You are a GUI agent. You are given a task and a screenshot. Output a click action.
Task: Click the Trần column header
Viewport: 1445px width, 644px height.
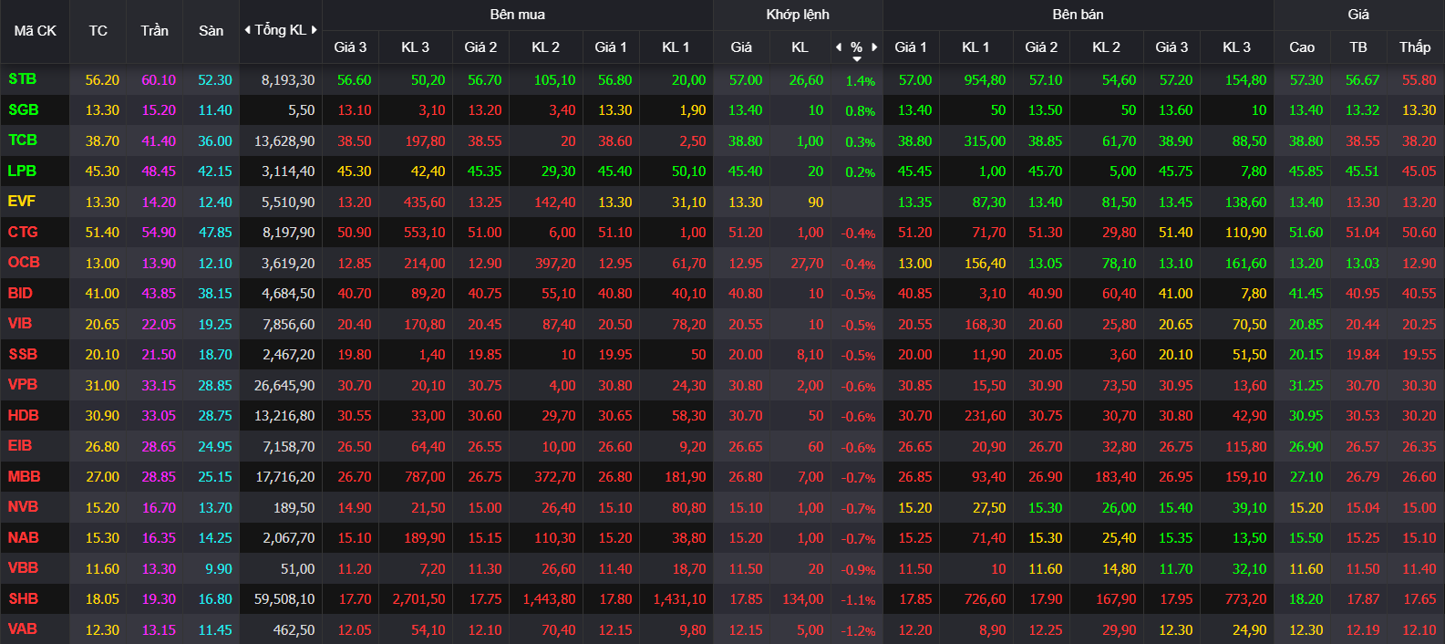(x=154, y=31)
